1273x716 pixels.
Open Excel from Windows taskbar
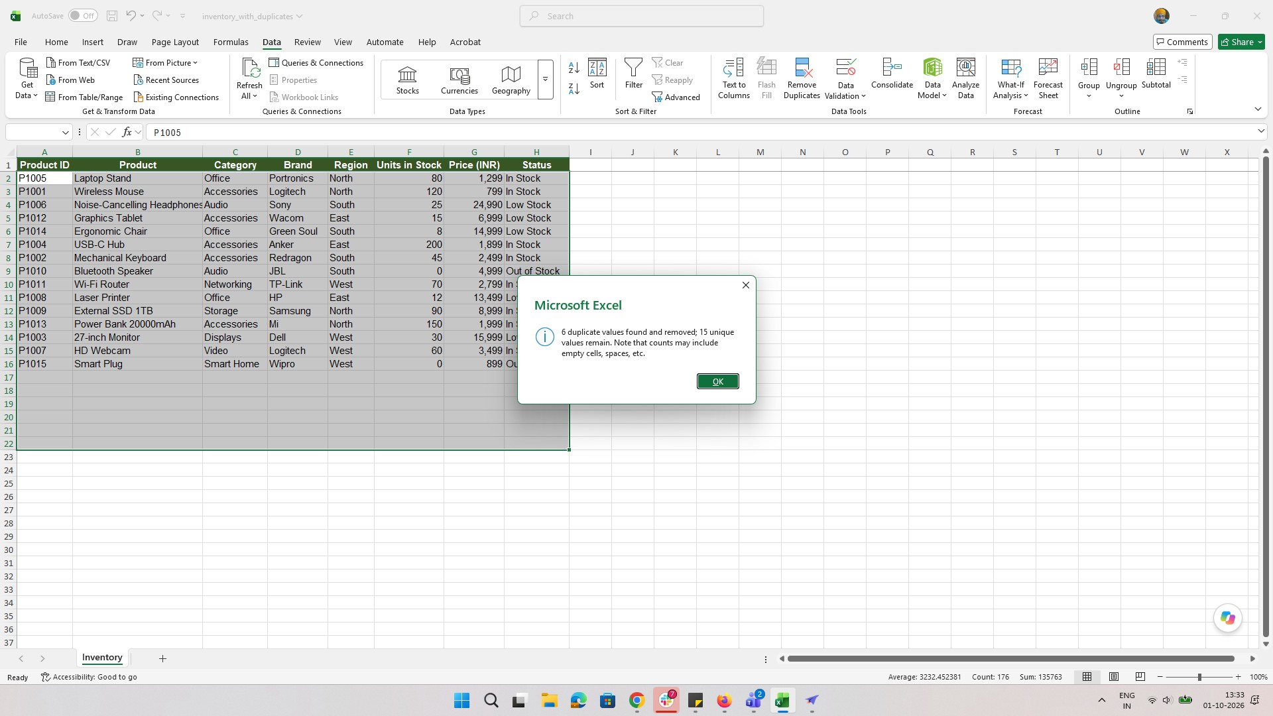(782, 701)
